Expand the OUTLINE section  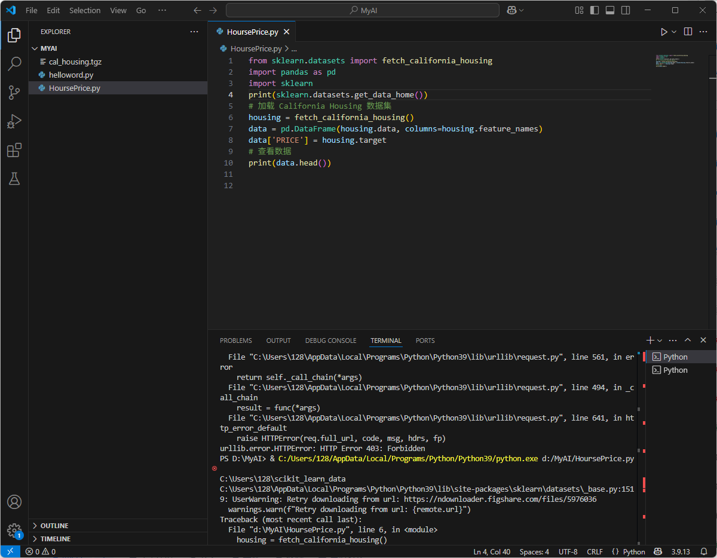pyautogui.click(x=54, y=526)
